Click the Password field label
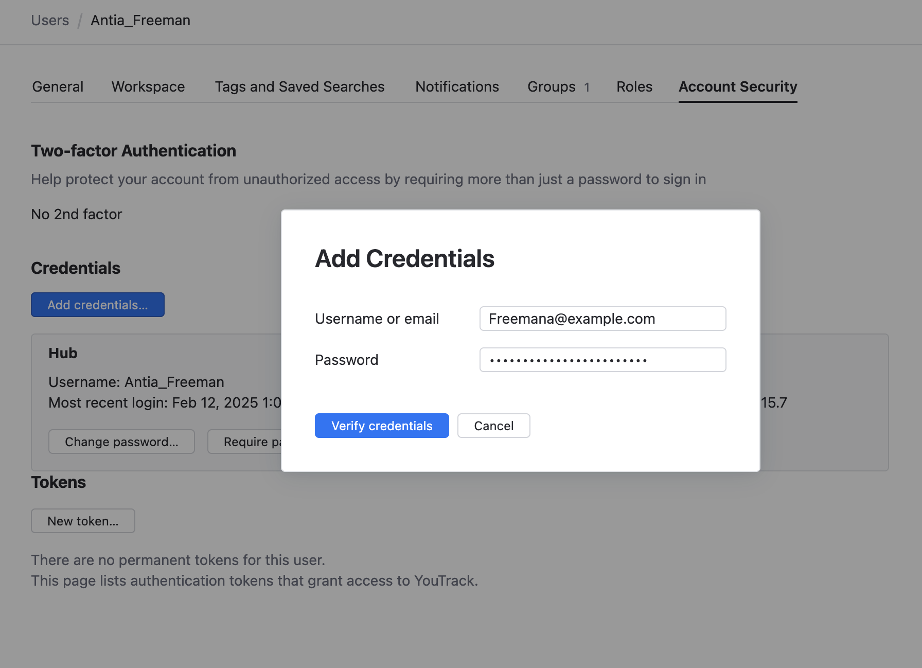This screenshot has width=922, height=668. click(346, 360)
